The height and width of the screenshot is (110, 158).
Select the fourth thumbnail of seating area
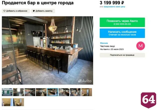41,92
